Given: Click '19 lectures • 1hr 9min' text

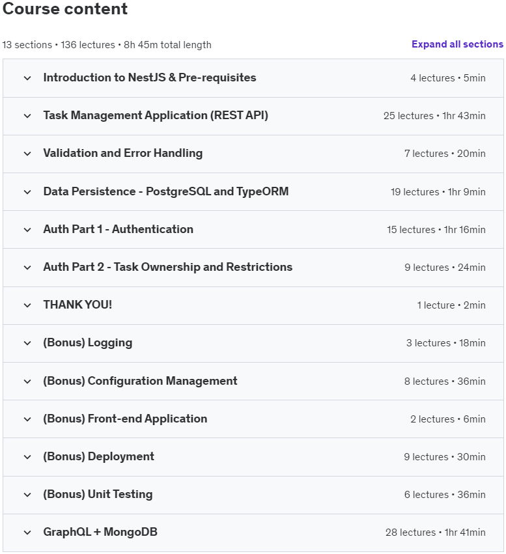Looking at the screenshot, I should pyautogui.click(x=438, y=192).
